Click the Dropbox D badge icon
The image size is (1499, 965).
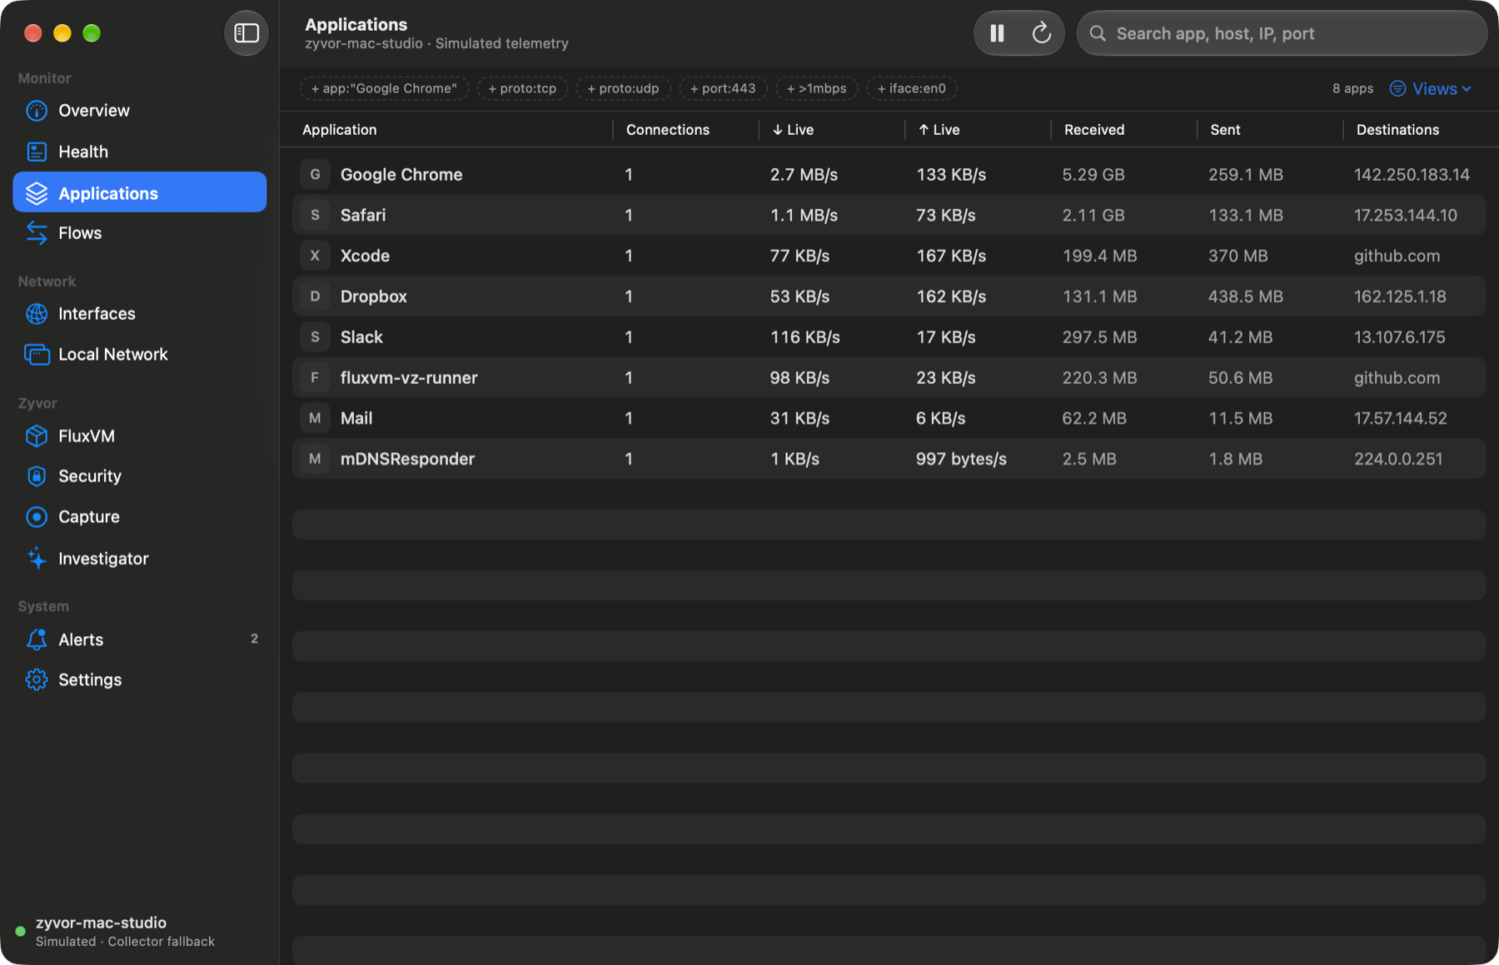315,296
